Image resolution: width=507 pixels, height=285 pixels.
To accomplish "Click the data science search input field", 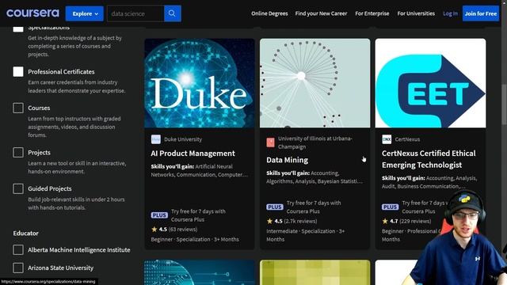I will pyautogui.click(x=135, y=13).
